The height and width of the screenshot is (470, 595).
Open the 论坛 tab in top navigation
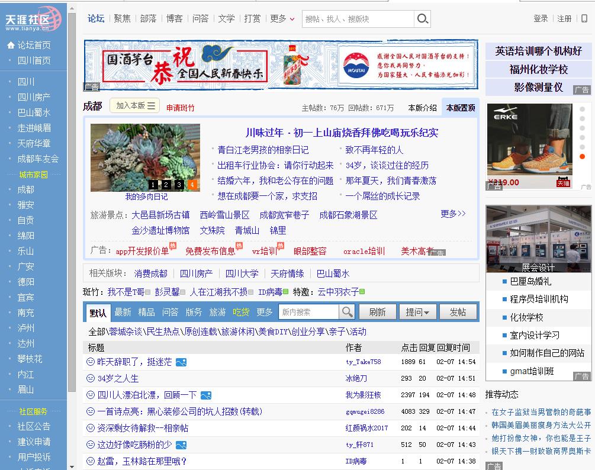pyautogui.click(x=96, y=18)
